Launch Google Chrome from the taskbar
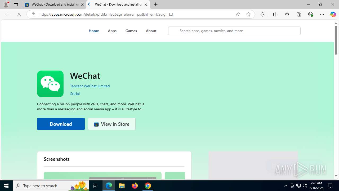 coord(148,186)
